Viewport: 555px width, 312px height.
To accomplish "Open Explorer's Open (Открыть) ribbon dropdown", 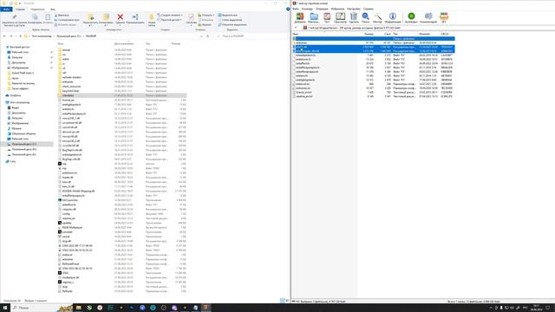I will pyautogui.click(x=206, y=16).
